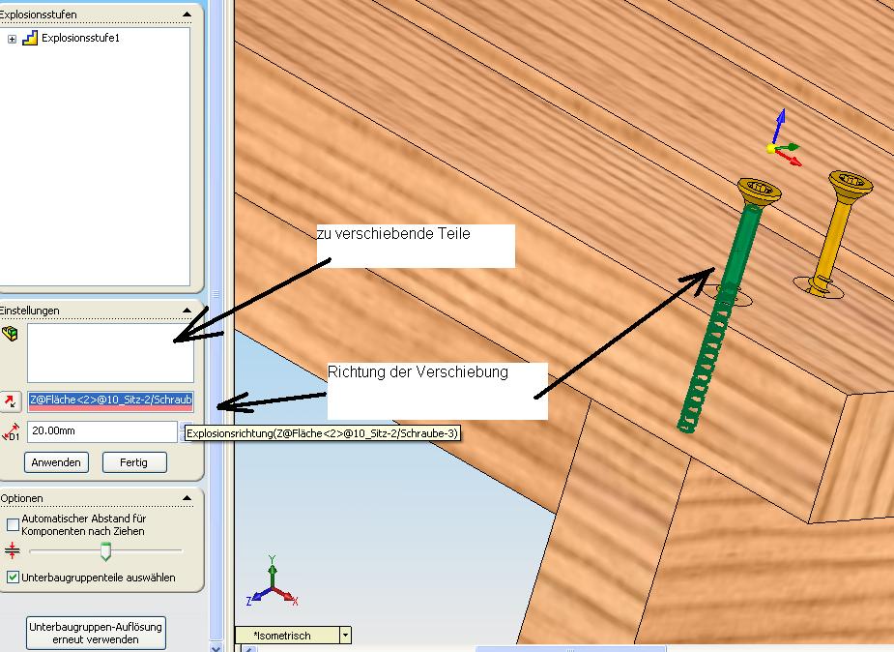This screenshot has height=652, width=894.
Task: Click the Anwenden button
Action: (x=56, y=462)
